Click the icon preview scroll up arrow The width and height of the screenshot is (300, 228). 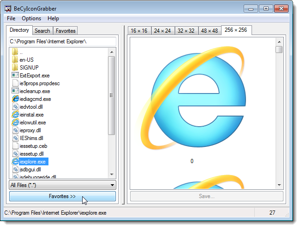click(x=279, y=42)
